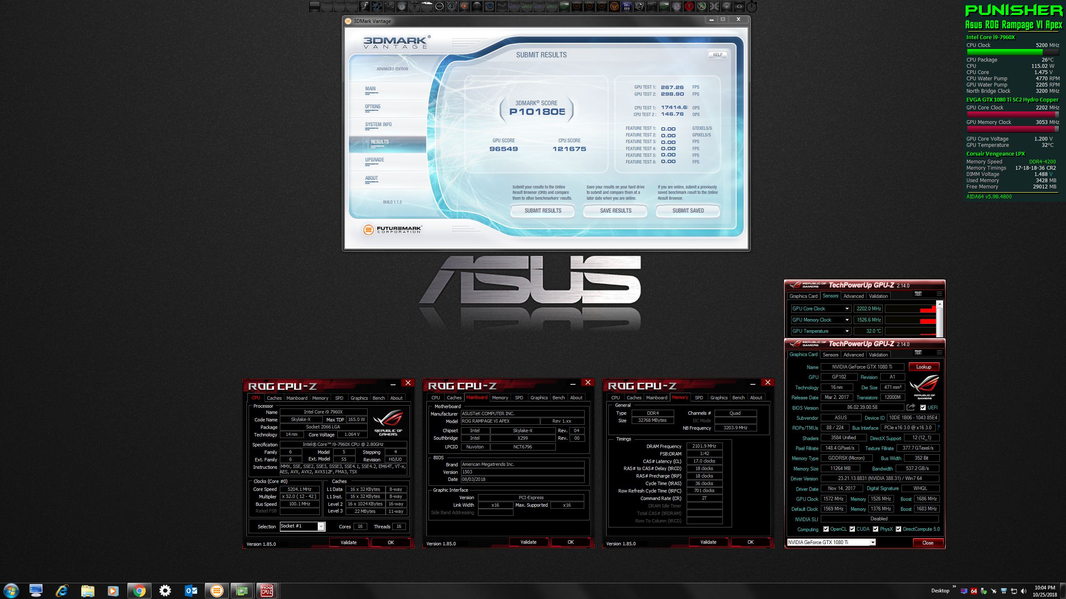The image size is (1066, 599).
Task: Click the taskbar clock showing 10:04 PM
Action: point(1045,591)
